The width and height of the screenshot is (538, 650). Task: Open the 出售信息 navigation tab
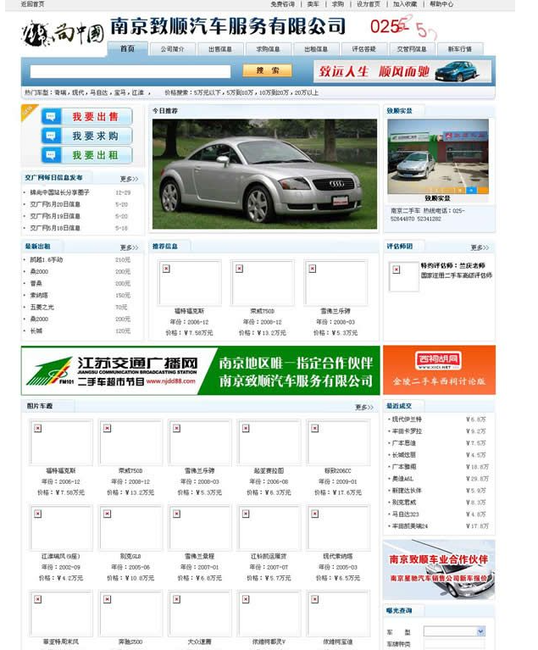tap(220, 49)
